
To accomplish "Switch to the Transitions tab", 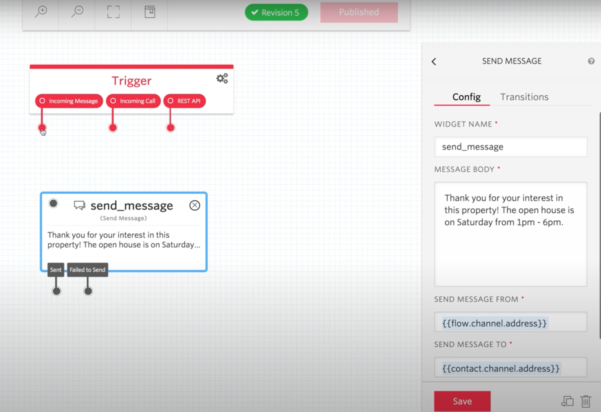I will click(x=524, y=96).
